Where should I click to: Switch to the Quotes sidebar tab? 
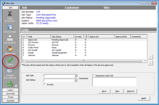pos(10,100)
